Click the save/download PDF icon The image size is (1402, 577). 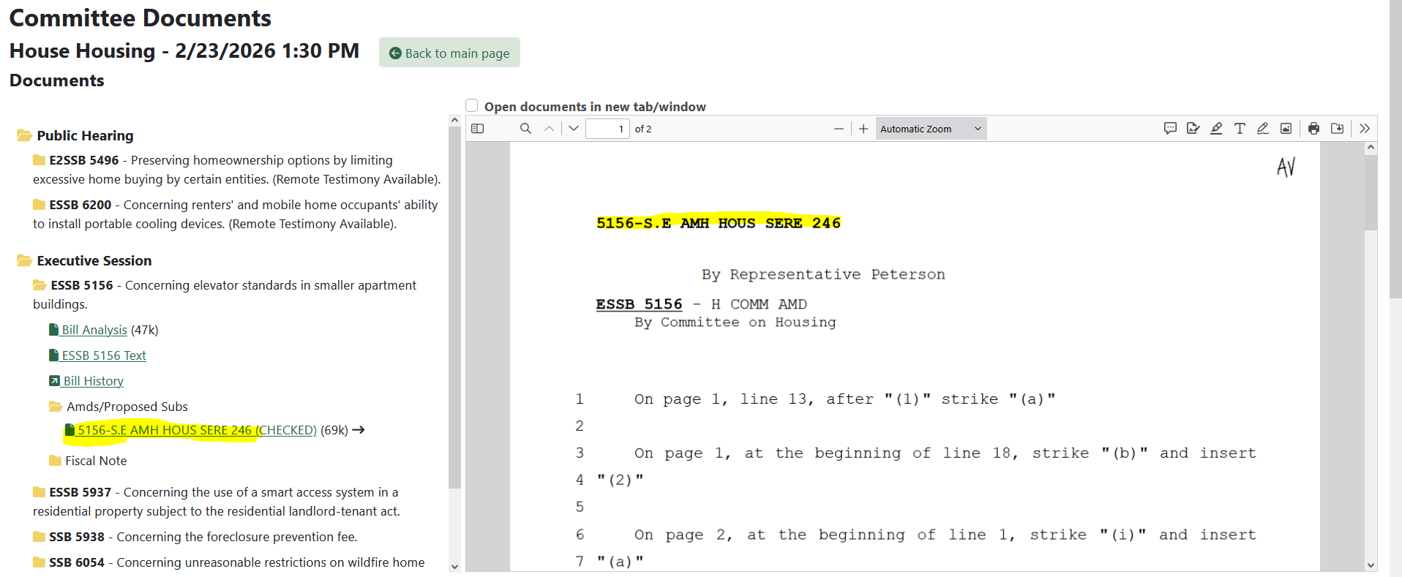pyautogui.click(x=1338, y=129)
